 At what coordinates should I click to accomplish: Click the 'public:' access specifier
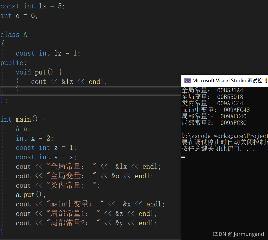[x=14, y=63]
